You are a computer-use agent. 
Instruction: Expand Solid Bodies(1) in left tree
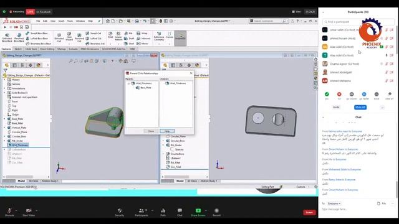[x=4, y=93]
